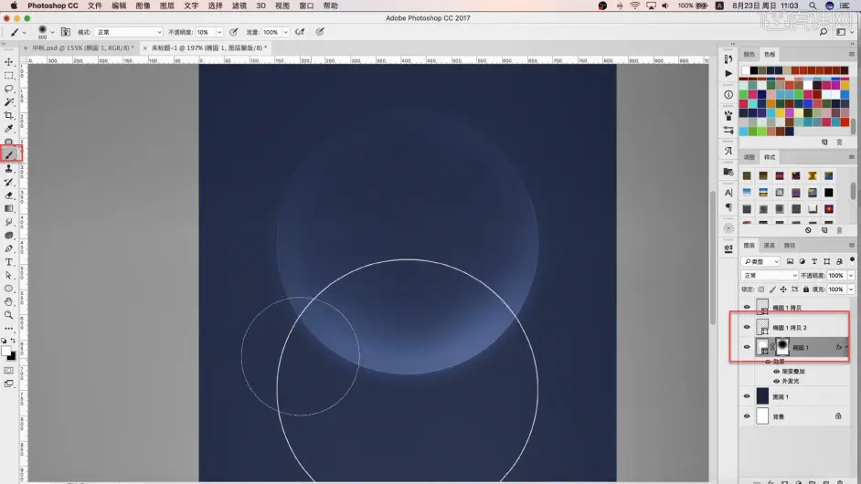Open the layer opacity dropdown arrow
This screenshot has height=484, width=861.
[x=851, y=276]
